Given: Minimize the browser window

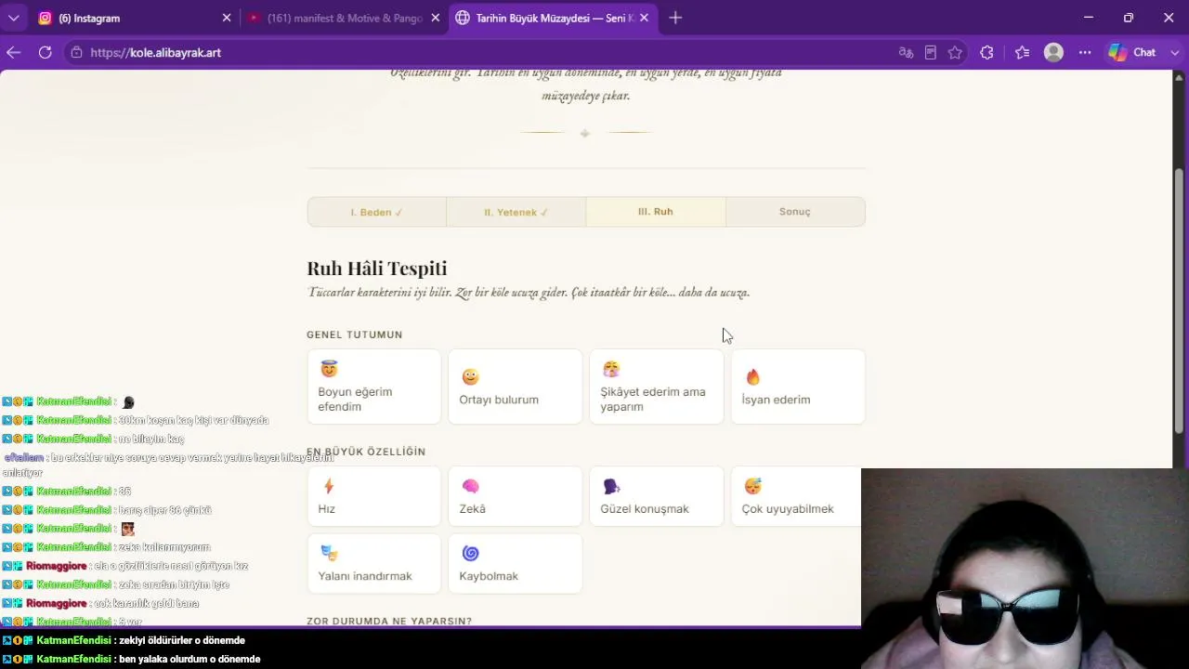Looking at the screenshot, I should pyautogui.click(x=1089, y=18).
